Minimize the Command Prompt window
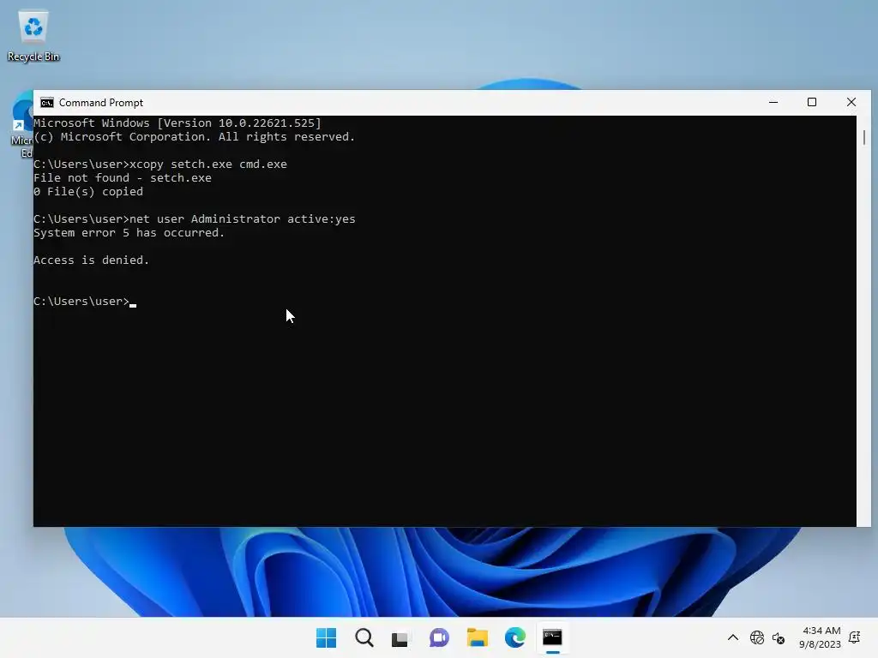878x658 pixels. 773,103
